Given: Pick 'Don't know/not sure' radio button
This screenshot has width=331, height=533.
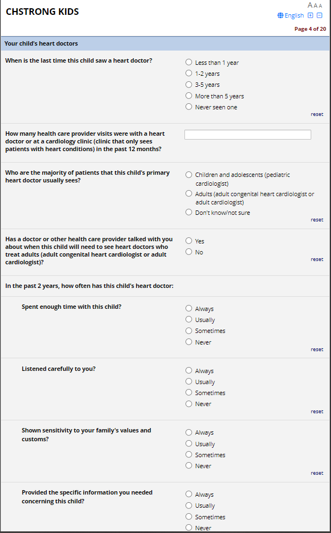Looking at the screenshot, I should (189, 213).
